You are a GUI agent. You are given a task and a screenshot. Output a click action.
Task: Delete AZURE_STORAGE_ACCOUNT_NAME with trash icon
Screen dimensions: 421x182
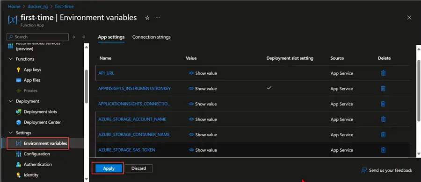pyautogui.click(x=383, y=119)
